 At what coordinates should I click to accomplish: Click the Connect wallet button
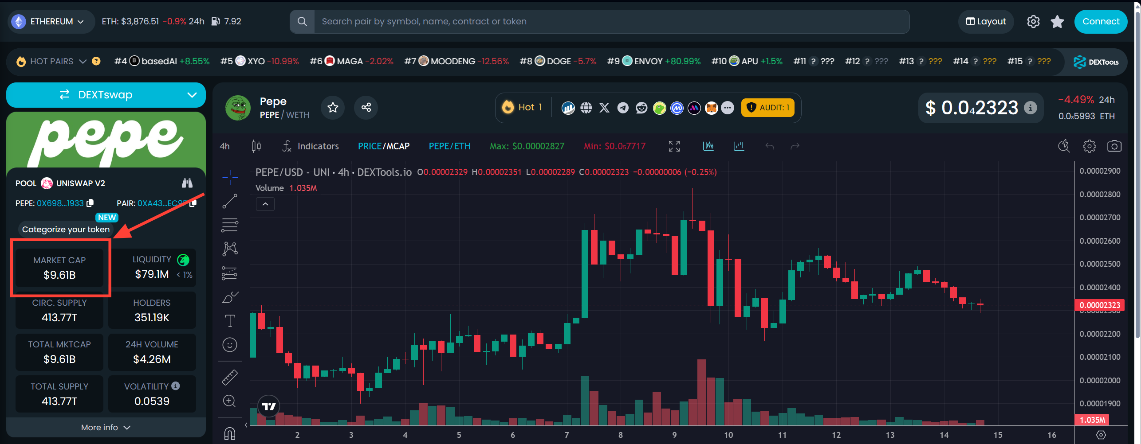coord(1101,21)
